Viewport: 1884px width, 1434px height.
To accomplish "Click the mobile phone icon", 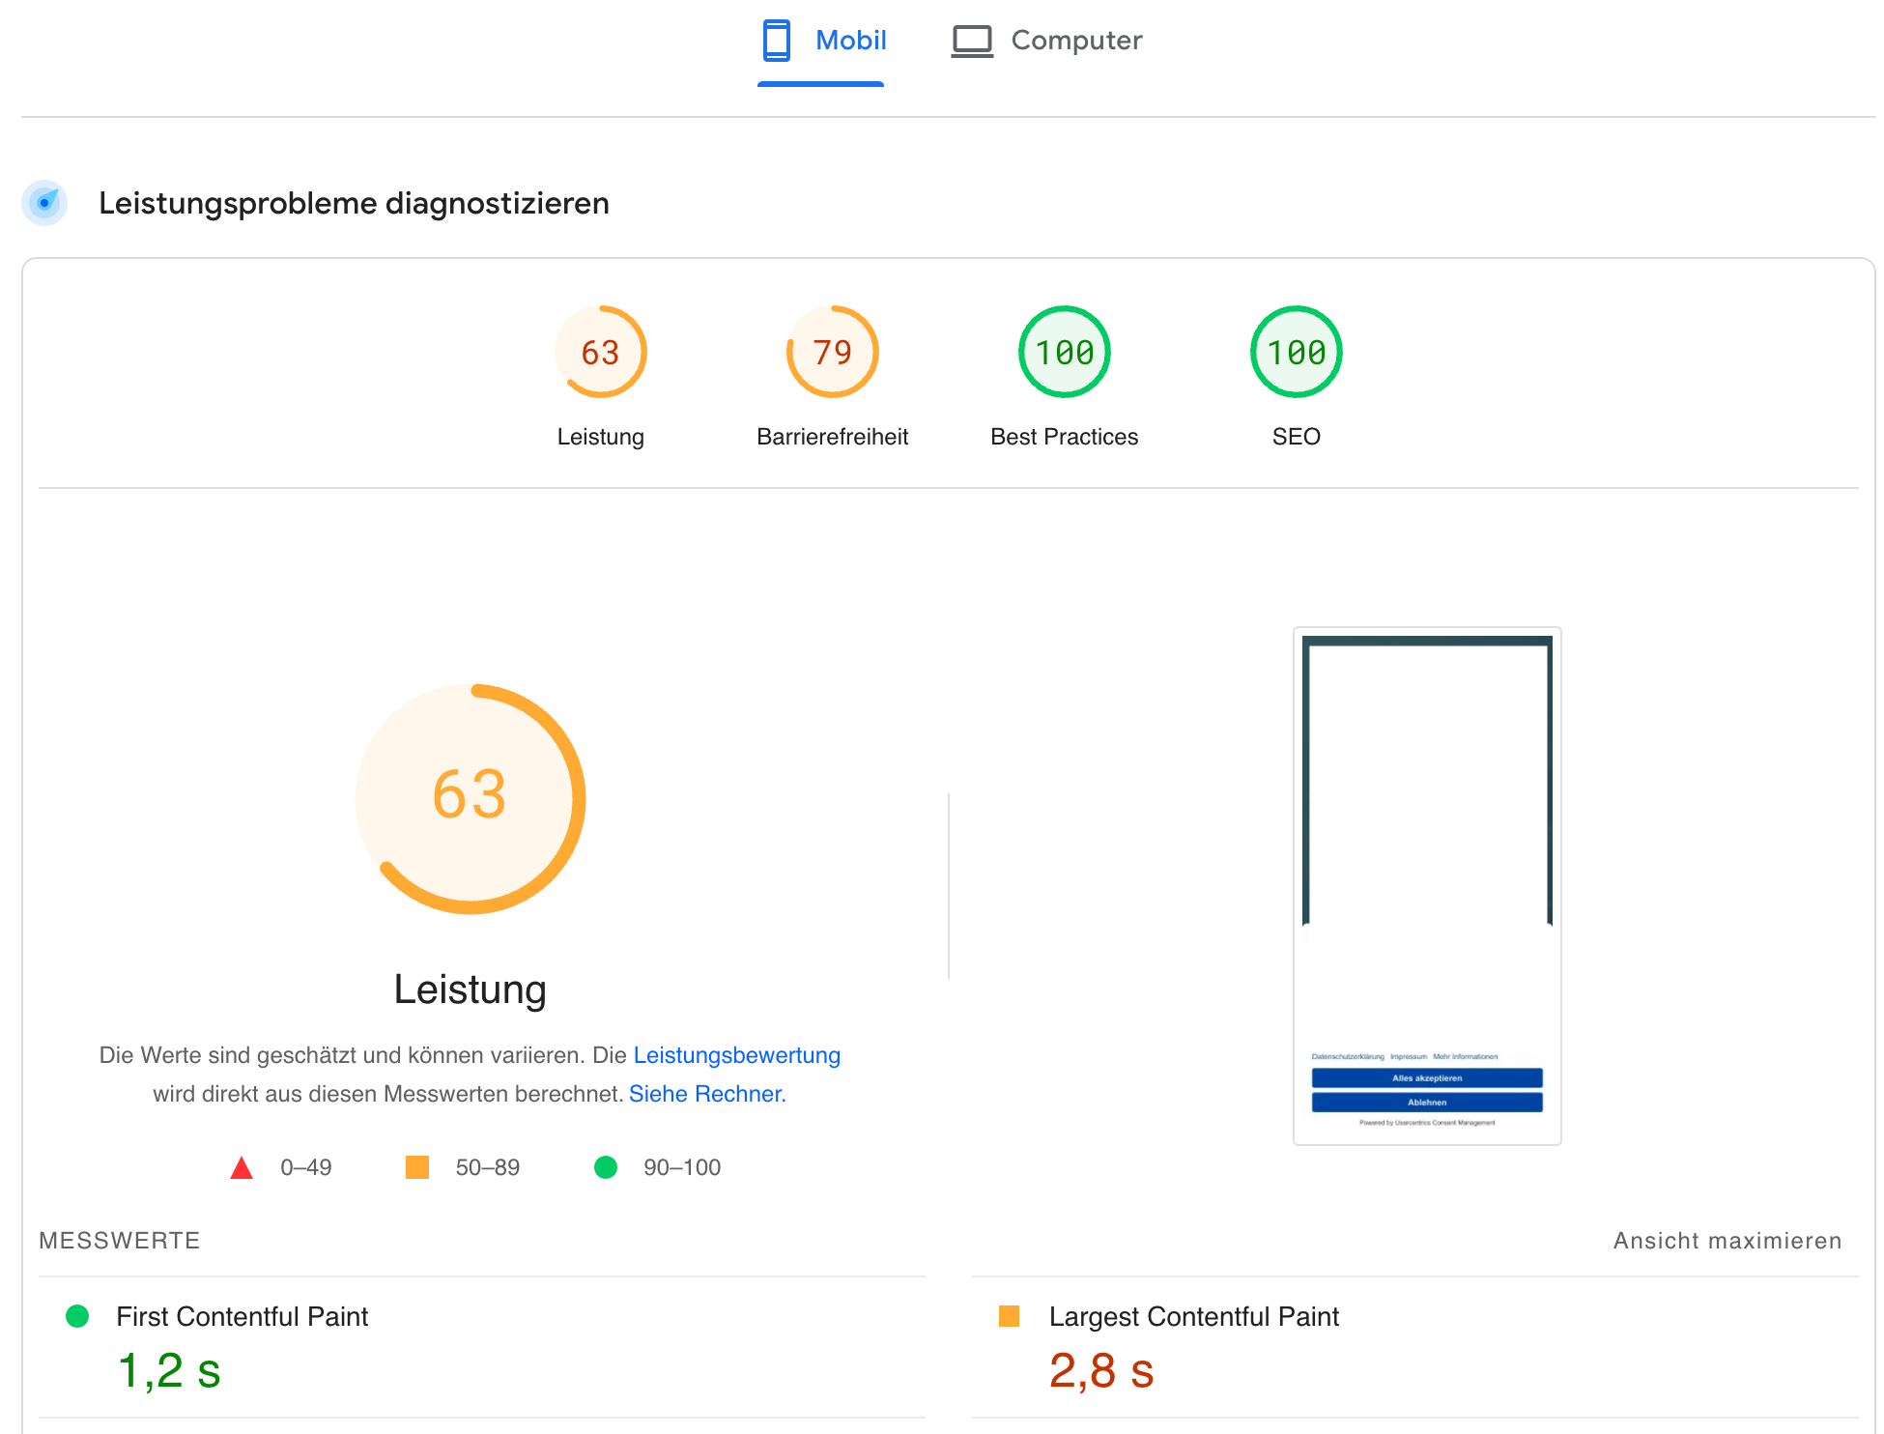I will pos(776,41).
